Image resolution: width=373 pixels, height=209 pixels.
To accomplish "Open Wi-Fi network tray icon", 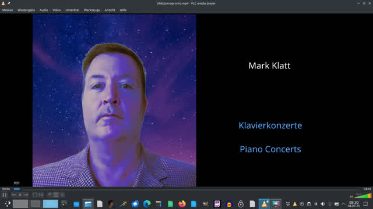I will point(330,204).
